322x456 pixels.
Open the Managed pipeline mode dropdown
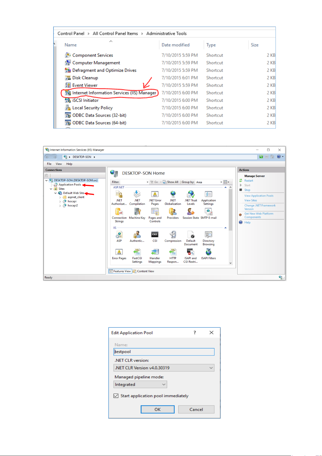pyautogui.click(x=140, y=384)
